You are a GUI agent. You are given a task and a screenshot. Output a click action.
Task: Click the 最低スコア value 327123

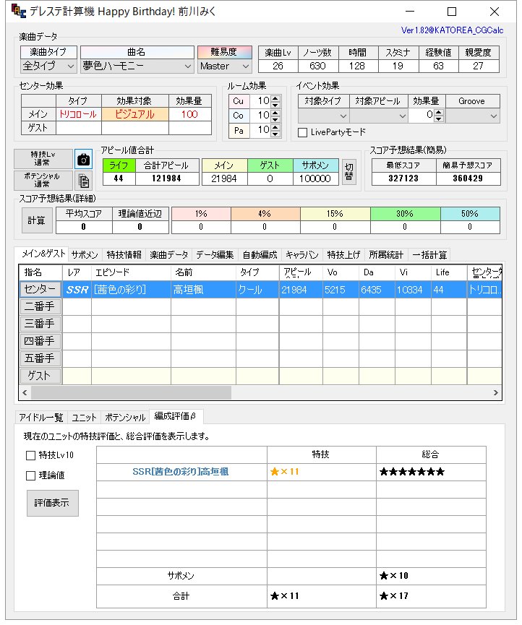(x=403, y=178)
